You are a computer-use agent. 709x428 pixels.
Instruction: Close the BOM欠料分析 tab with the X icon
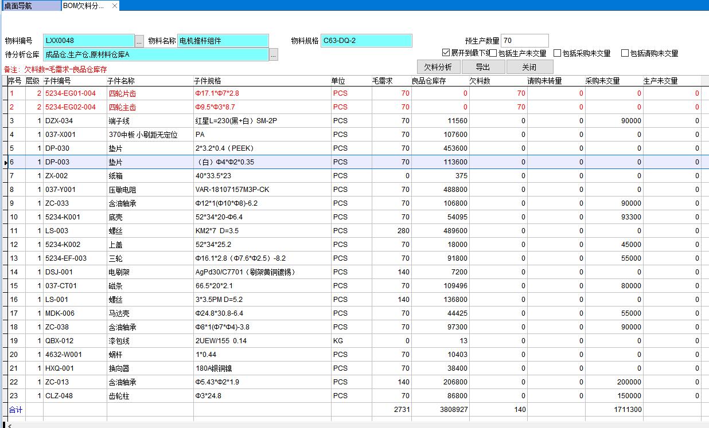click(115, 6)
